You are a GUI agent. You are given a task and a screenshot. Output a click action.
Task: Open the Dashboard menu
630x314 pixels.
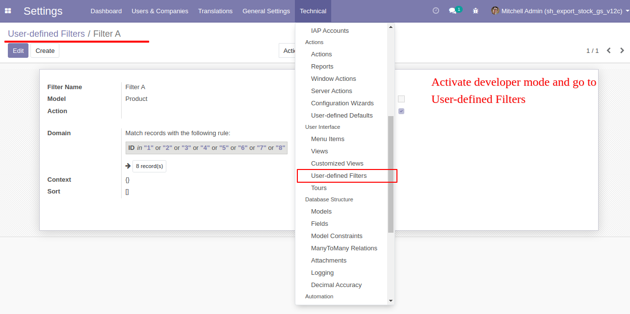click(x=106, y=11)
